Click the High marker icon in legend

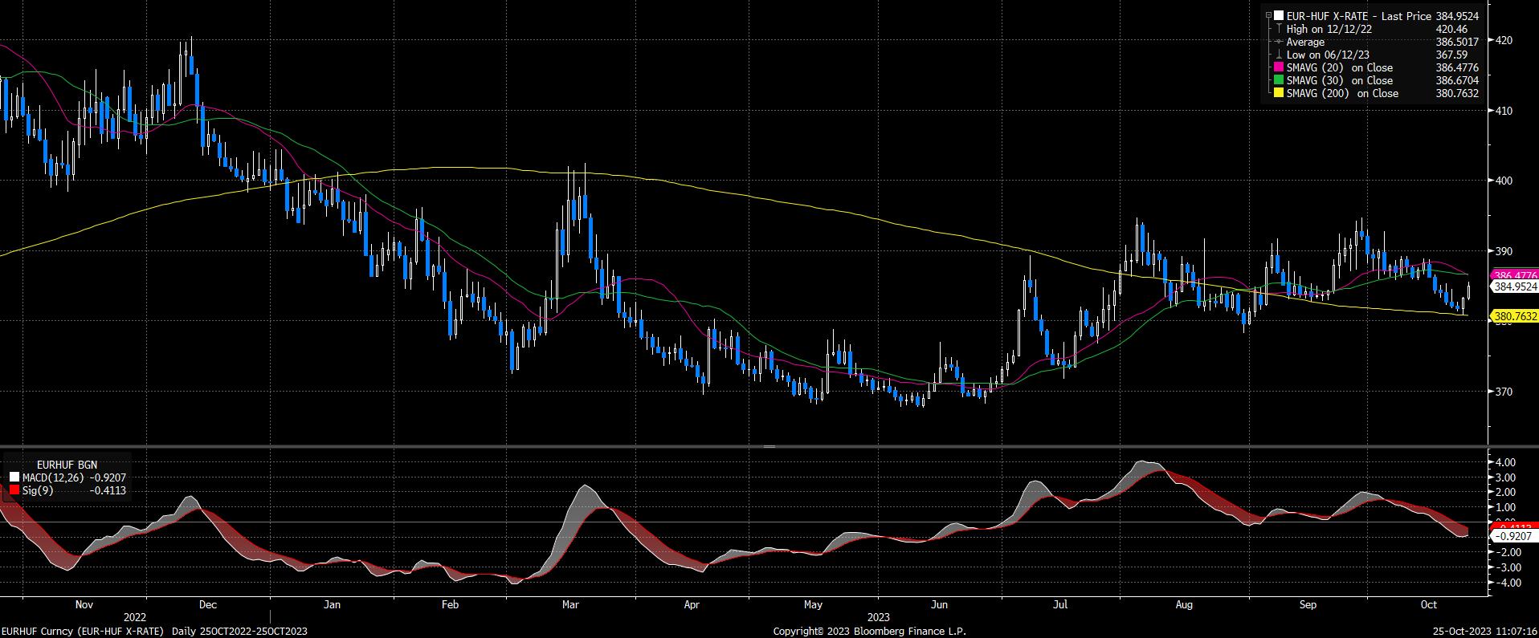click(1279, 29)
